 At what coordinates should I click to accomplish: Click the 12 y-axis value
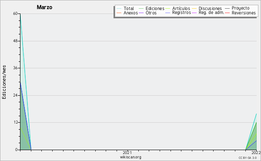click(16, 122)
